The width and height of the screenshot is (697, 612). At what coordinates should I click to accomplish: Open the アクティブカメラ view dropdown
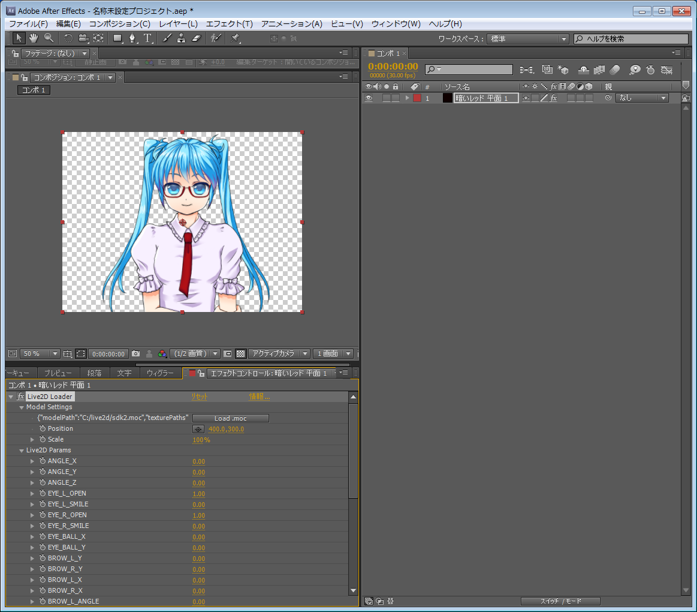point(279,353)
